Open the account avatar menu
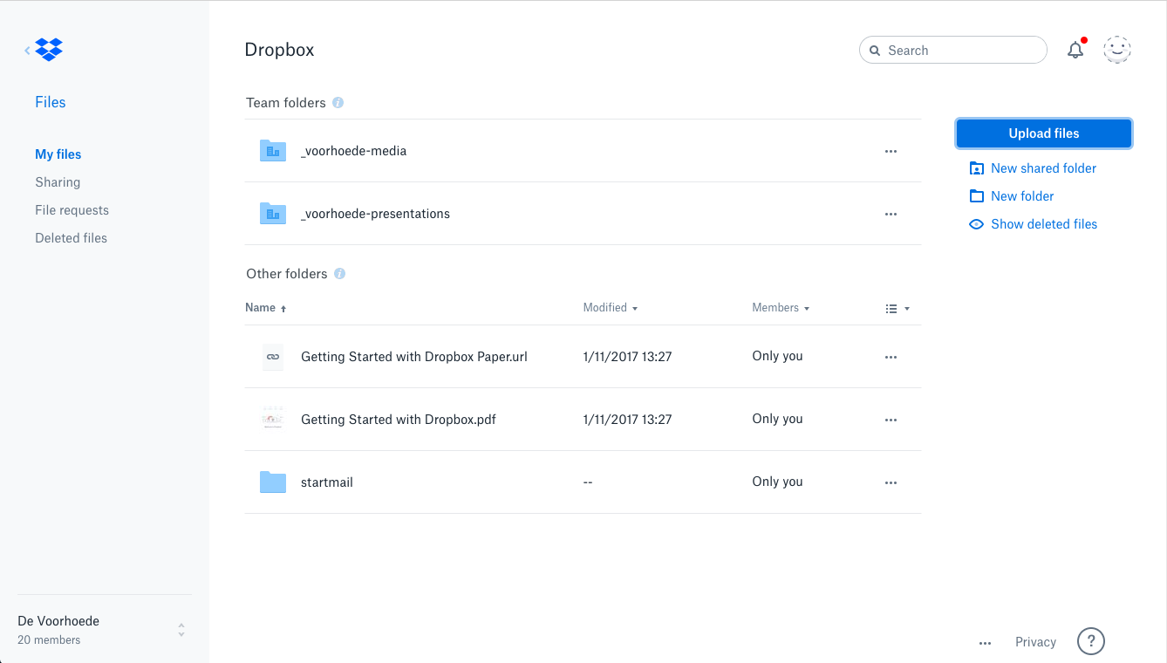Image resolution: width=1167 pixels, height=663 pixels. (x=1116, y=51)
